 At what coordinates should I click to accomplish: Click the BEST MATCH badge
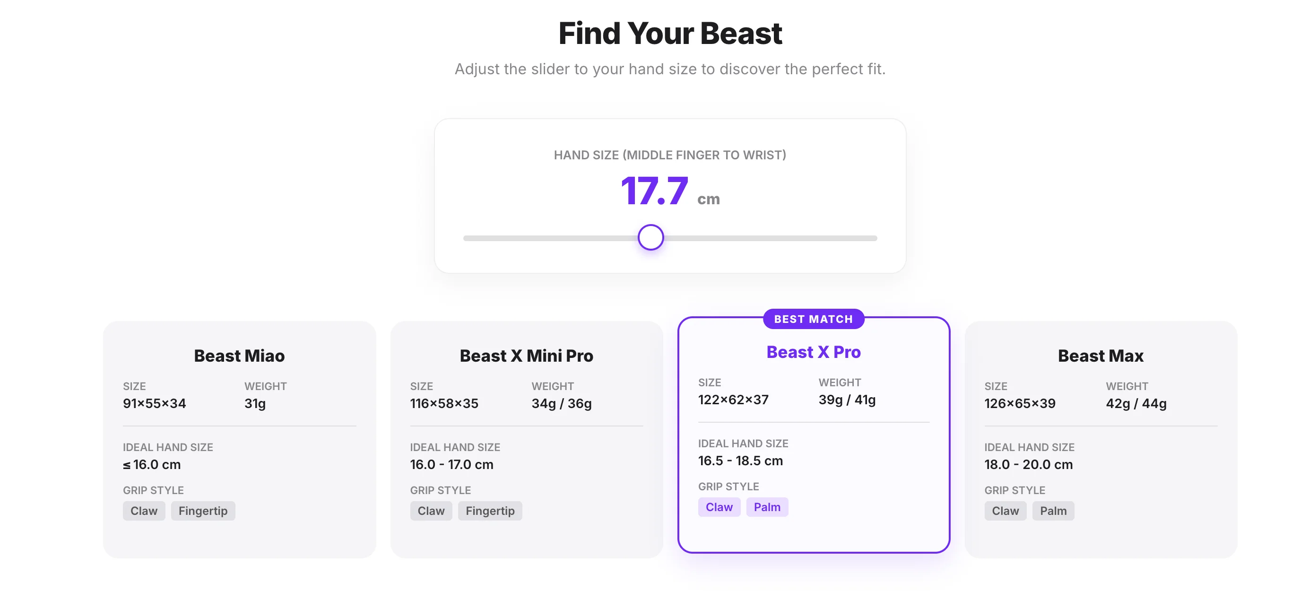814,319
